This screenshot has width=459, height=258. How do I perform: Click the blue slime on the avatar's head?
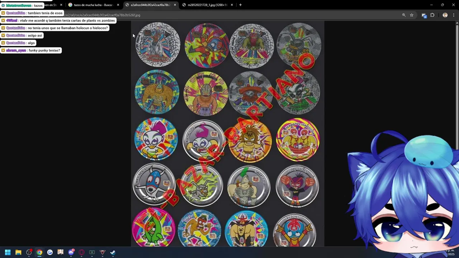(x=429, y=152)
